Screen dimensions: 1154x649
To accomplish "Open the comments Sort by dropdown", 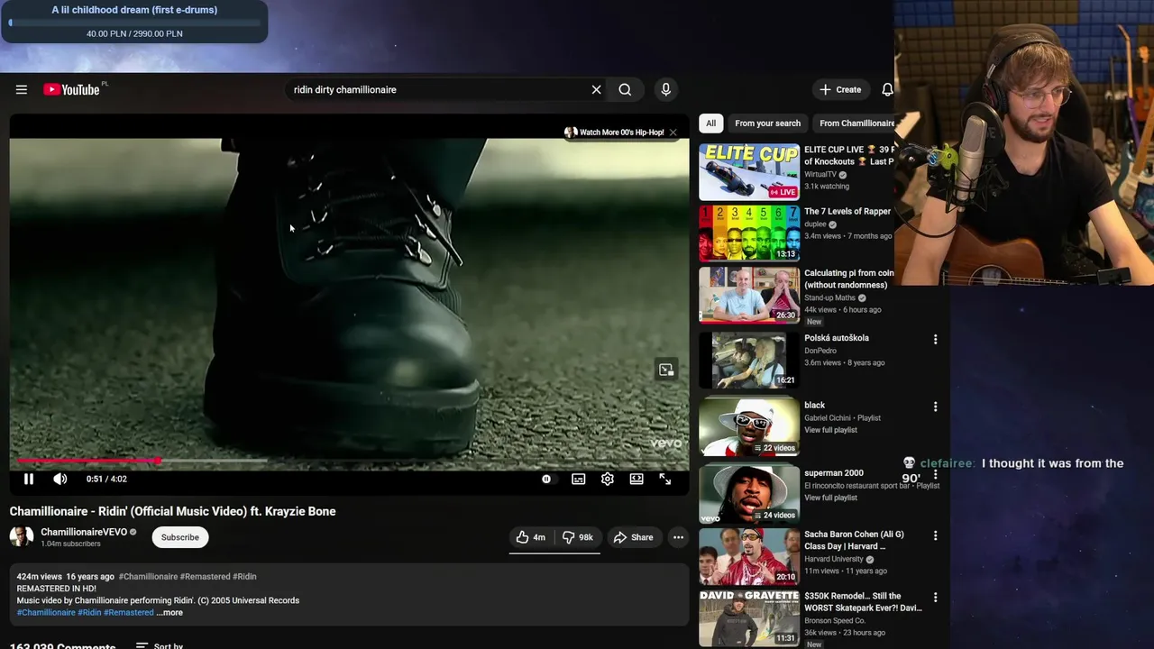I will pos(160,645).
